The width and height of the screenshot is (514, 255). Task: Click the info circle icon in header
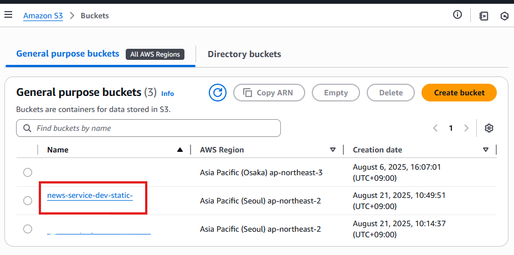pos(458,14)
